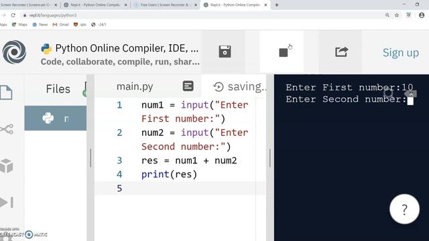The image size is (429, 241).
Task: Click line number 1 in gutter
Action: (x=119, y=105)
